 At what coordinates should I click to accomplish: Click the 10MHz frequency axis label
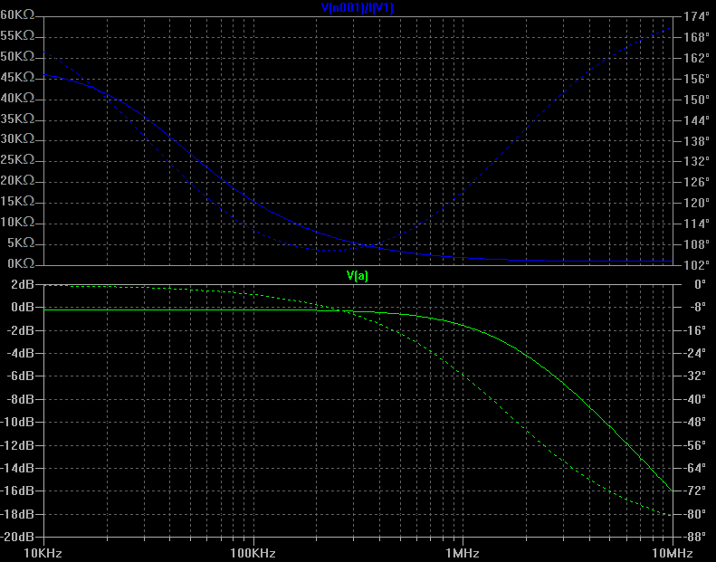(672, 553)
